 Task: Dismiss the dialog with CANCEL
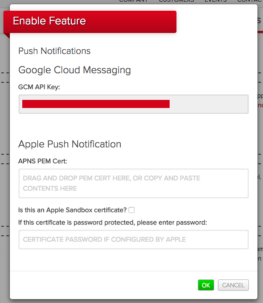coord(233,285)
